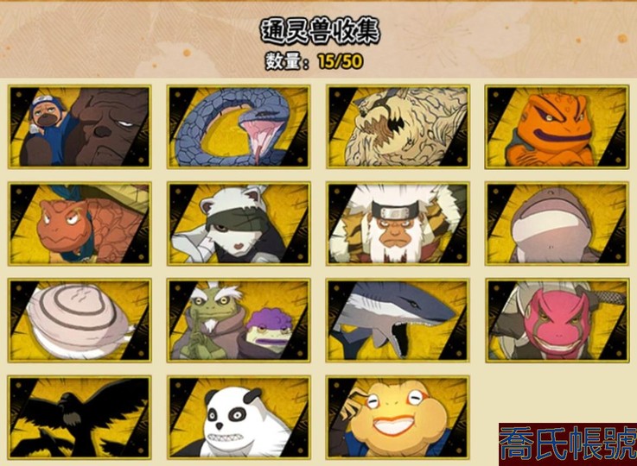This screenshot has height=466, width=637.
Task: Open the grey shark summon card
Action: pyautogui.click(x=398, y=320)
